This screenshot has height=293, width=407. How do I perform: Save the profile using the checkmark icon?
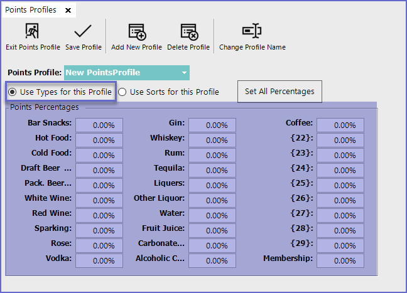pyautogui.click(x=83, y=31)
